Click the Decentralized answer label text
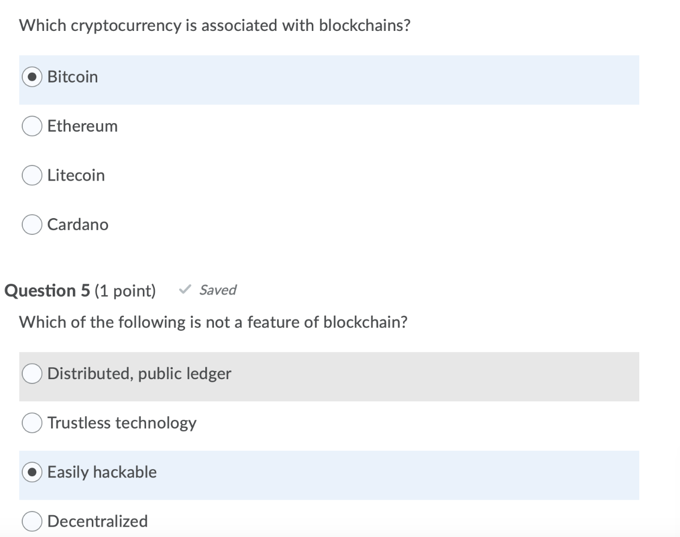This screenshot has width=680, height=537. [97, 521]
